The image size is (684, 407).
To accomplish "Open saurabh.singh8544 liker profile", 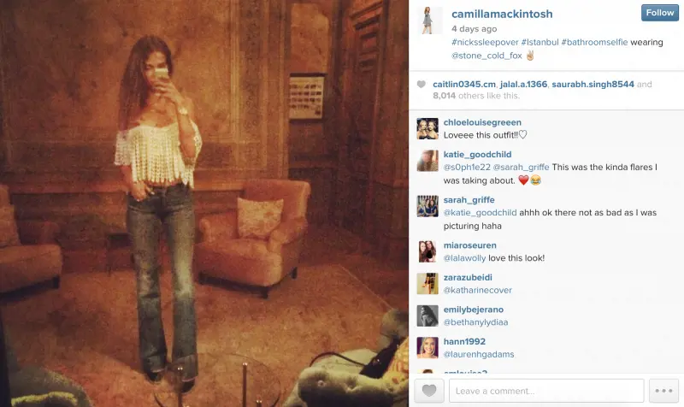I will 593,84.
